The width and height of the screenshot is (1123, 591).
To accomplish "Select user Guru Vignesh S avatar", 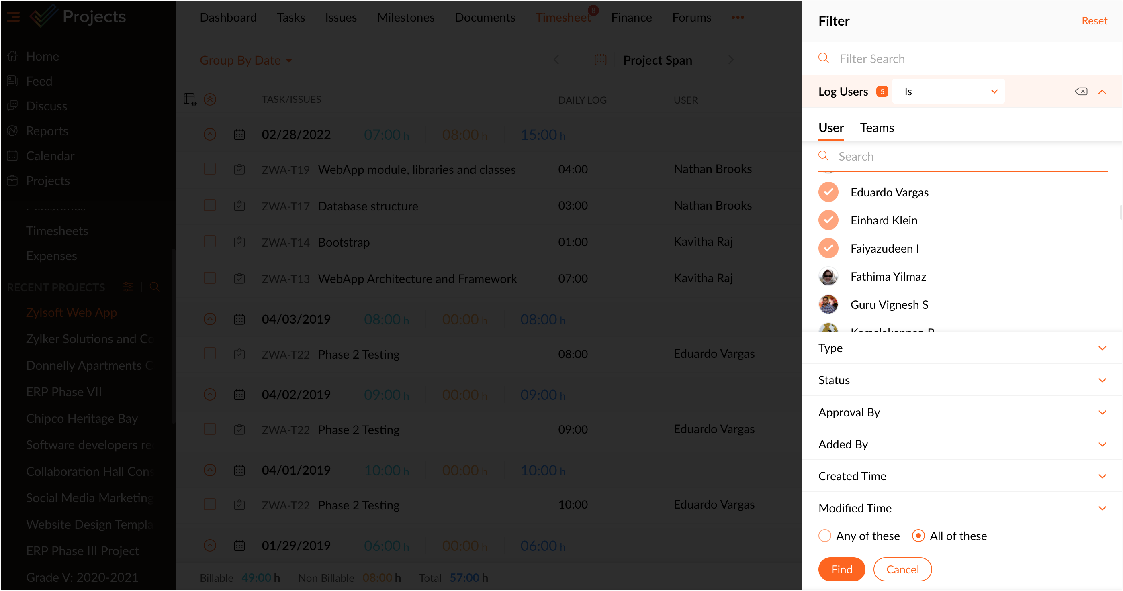I will (828, 304).
